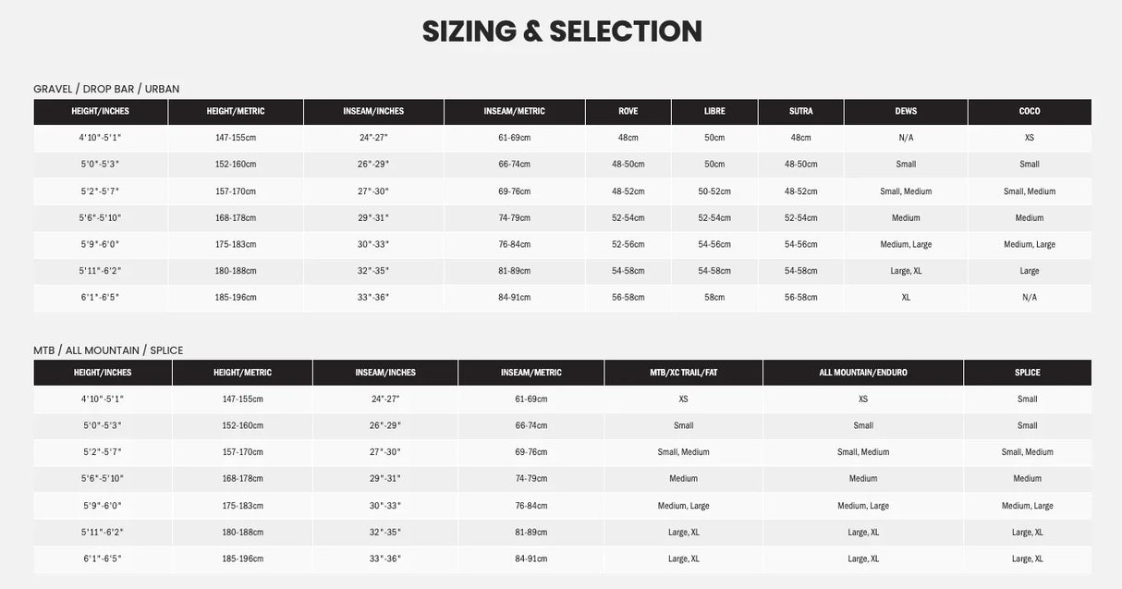Viewport: 1122px width, 589px height.
Task: Select INSEAM/INCHES header in the MTB table
Action: tap(385, 373)
